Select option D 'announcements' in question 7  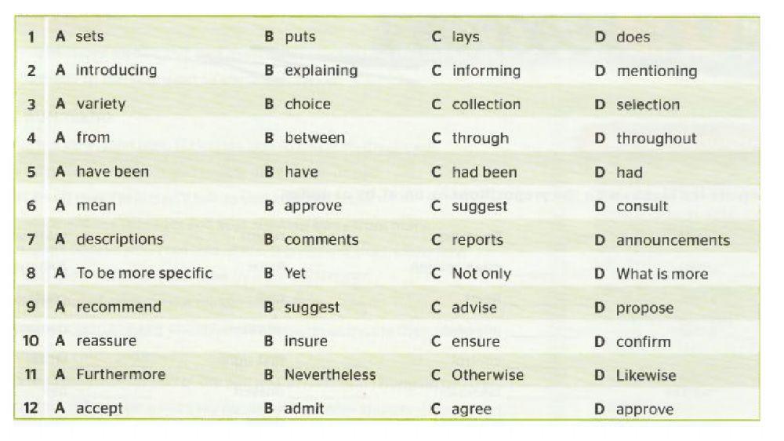(x=672, y=240)
